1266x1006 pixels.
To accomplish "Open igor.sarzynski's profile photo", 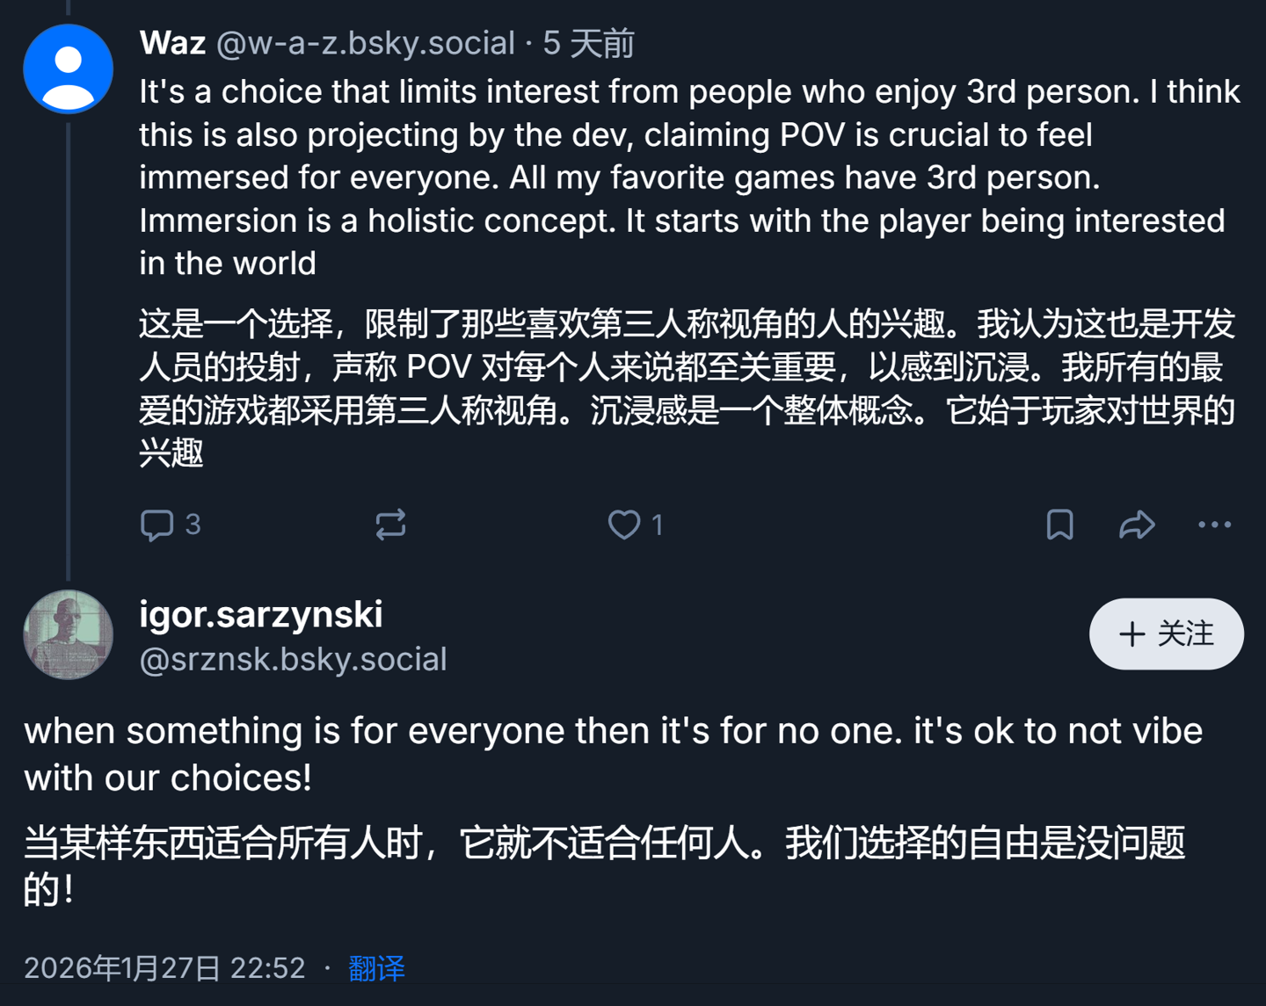I will (69, 634).
